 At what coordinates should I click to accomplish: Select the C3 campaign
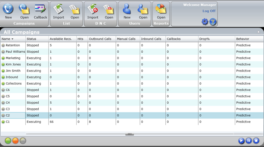pos(132,109)
